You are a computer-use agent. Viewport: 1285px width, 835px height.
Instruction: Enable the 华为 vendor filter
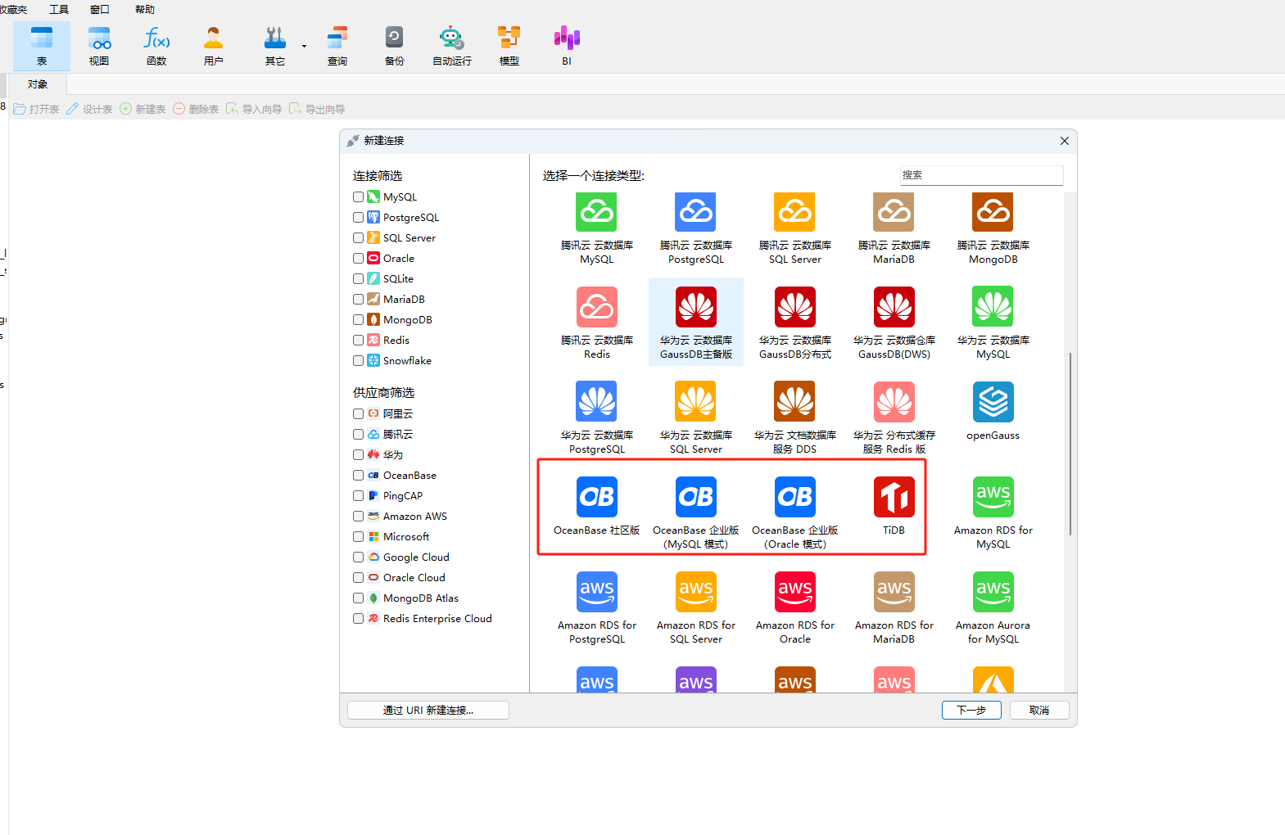[x=358, y=454]
